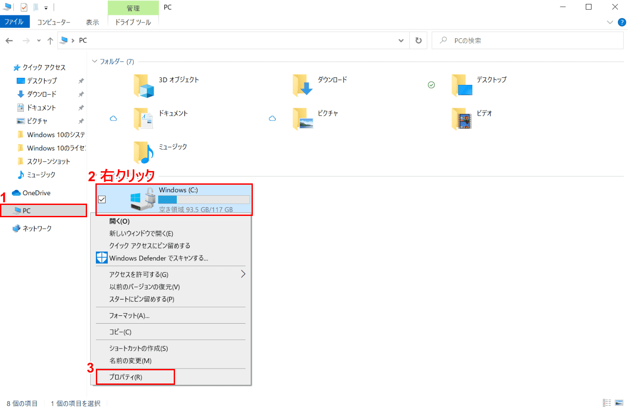Image resolution: width=628 pixels, height=409 pixels.
Task: Open the 3D オブジェクト folder icon
Action: coord(144,86)
